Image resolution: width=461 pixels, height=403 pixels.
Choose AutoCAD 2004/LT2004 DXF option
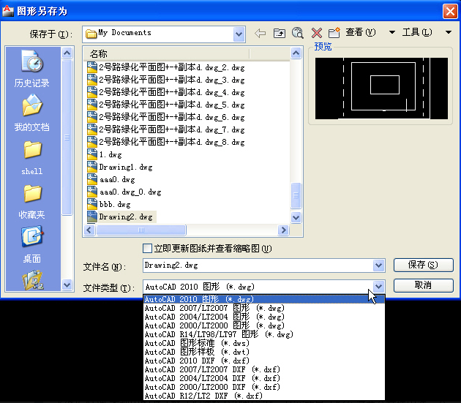tap(263, 378)
